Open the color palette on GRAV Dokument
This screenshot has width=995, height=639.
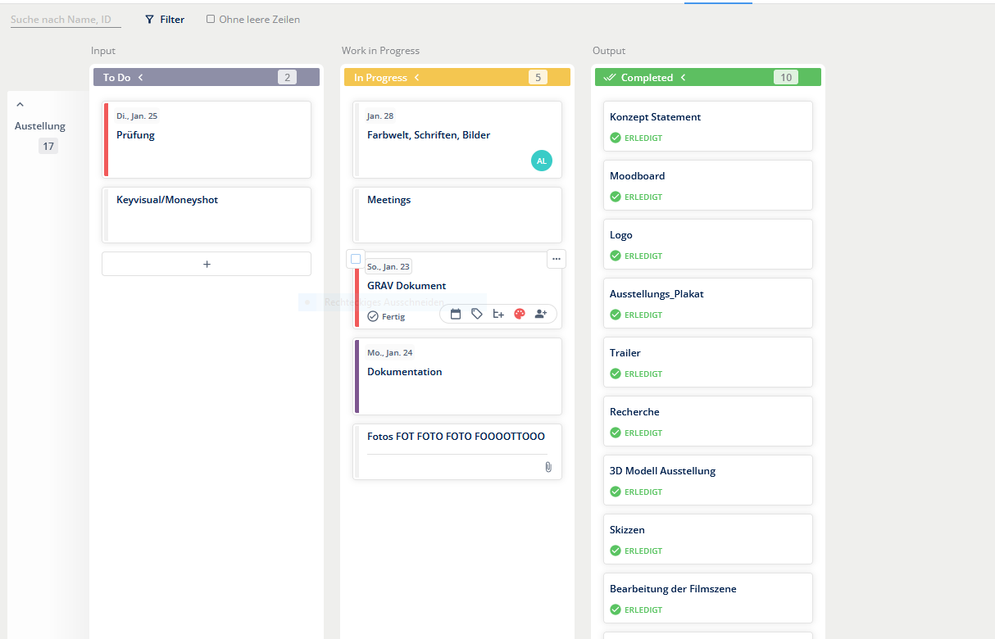click(x=520, y=314)
